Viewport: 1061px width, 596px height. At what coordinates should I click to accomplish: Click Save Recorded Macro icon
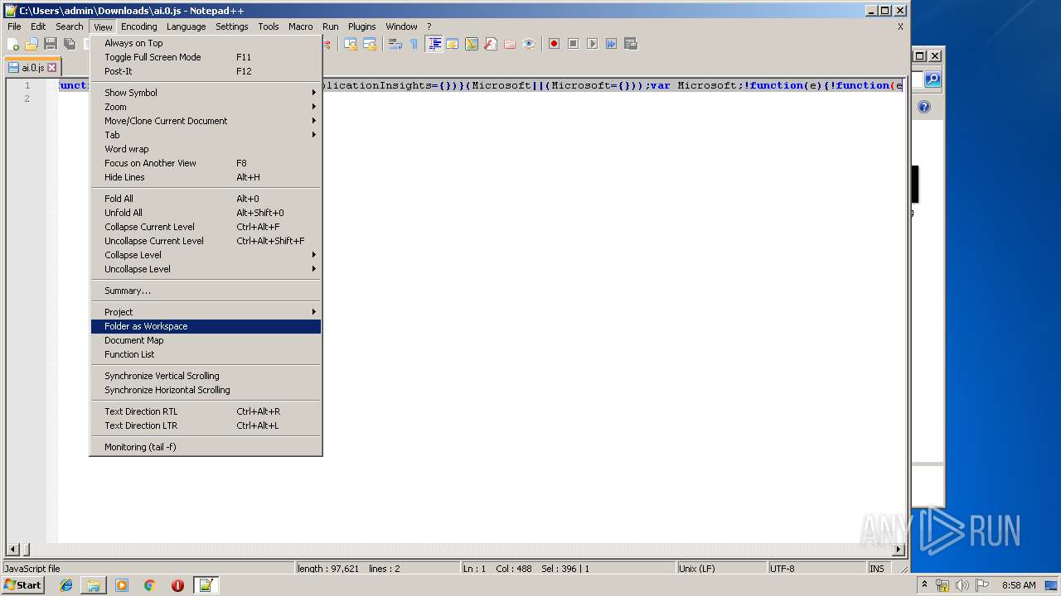click(x=630, y=44)
